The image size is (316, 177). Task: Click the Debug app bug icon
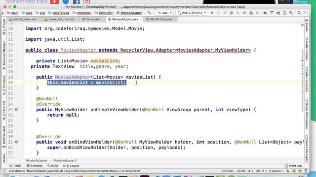tap(232, 13)
